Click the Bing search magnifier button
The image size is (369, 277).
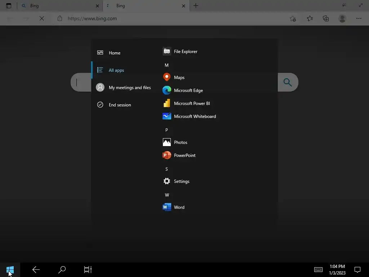288,82
